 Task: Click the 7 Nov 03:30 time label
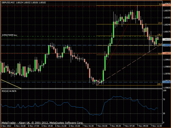[x=102, y=126]
